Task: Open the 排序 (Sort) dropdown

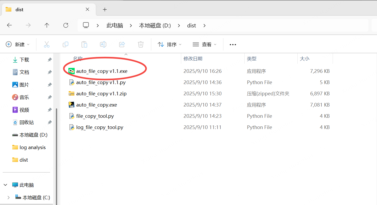Action: pyautogui.click(x=170, y=44)
